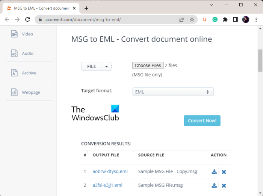Click the Convert Now! button
The width and height of the screenshot is (263, 196).
point(202,121)
